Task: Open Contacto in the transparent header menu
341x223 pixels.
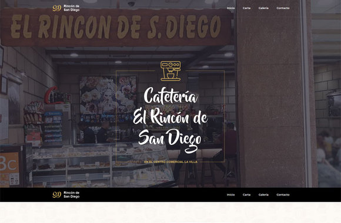Action: pos(283,8)
